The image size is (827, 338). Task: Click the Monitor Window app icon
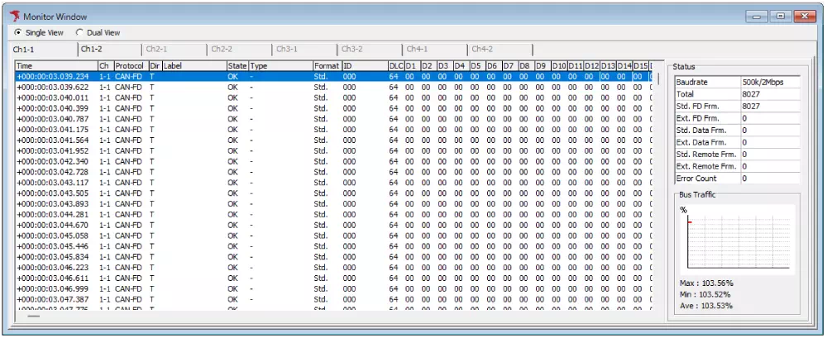click(x=13, y=17)
